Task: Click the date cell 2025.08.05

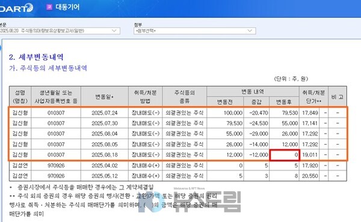Action: coord(105,144)
